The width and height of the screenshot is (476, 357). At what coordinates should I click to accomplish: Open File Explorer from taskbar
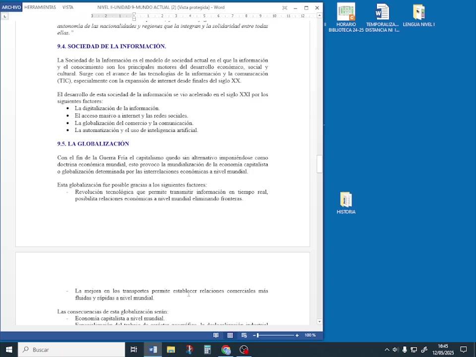[x=171, y=350]
